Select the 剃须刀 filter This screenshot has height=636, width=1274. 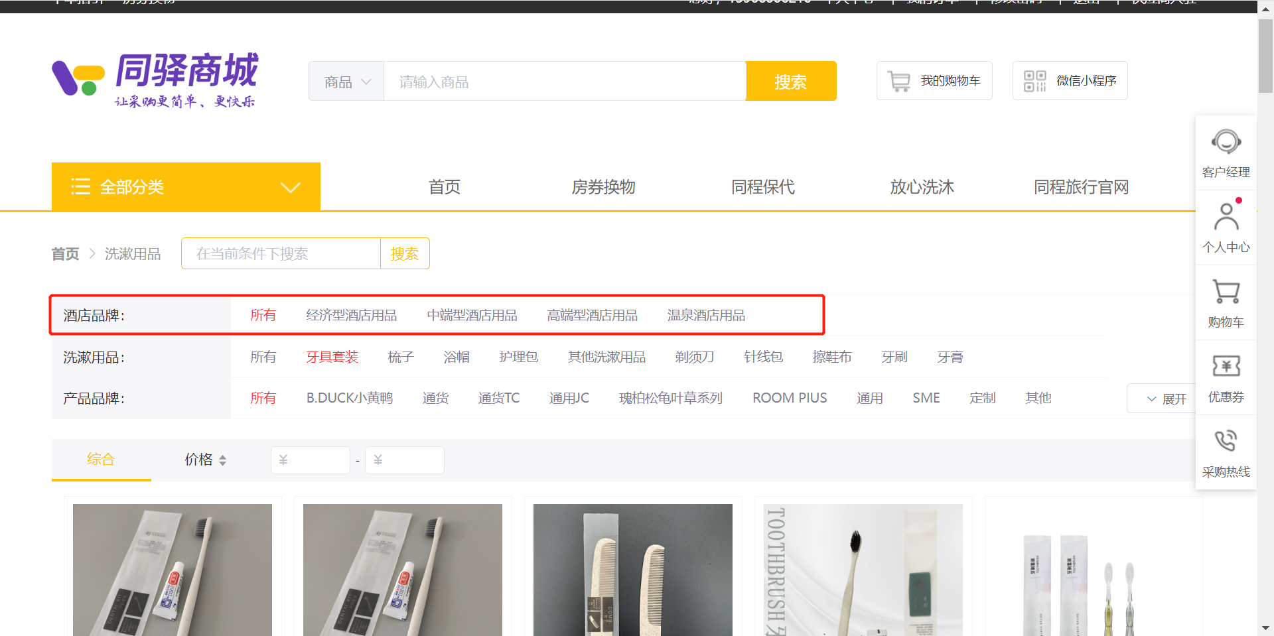point(695,357)
